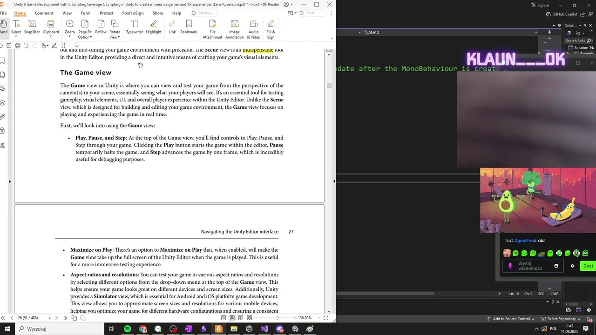Click the Tell me search box
Image resolution: width=596 pixels, height=335 pixels.
point(205,13)
